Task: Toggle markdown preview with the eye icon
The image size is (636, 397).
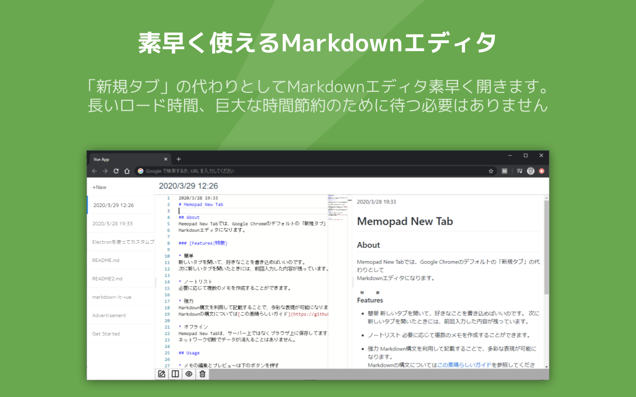Action: (188, 374)
